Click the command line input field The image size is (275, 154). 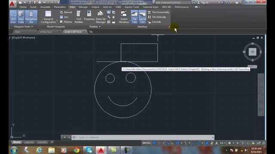point(143,137)
